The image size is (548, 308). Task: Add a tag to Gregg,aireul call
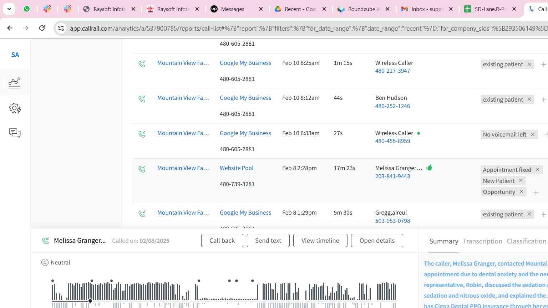tap(543, 215)
